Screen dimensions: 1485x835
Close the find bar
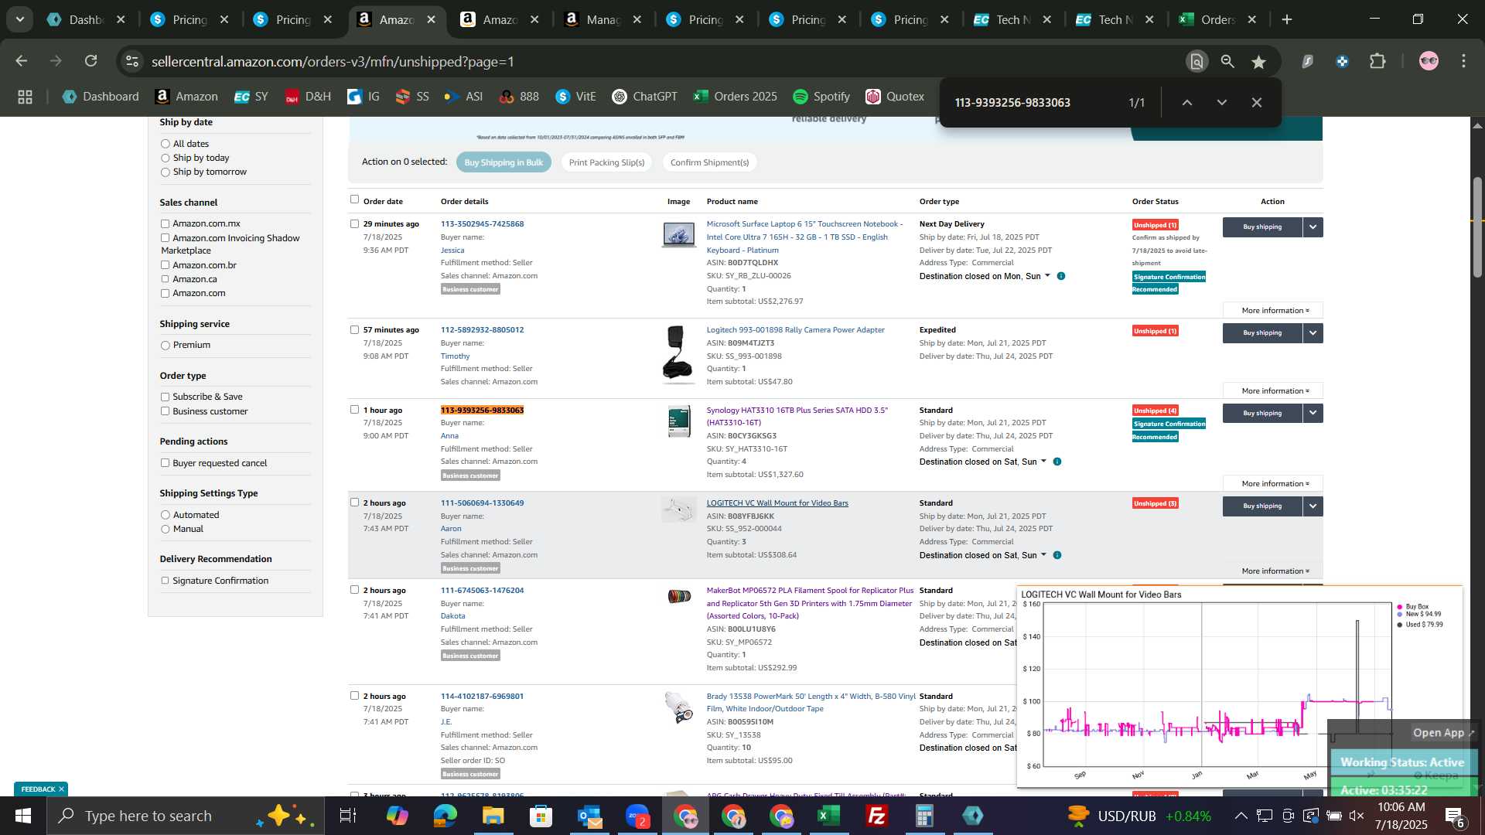(1257, 102)
